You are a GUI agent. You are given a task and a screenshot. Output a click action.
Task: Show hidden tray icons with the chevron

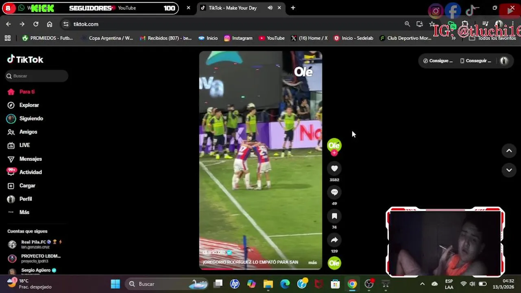[x=422, y=284]
